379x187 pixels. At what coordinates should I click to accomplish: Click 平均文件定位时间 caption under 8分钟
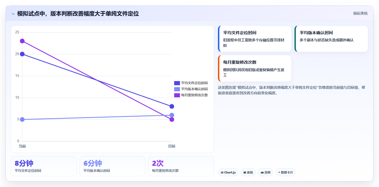tap(28, 171)
